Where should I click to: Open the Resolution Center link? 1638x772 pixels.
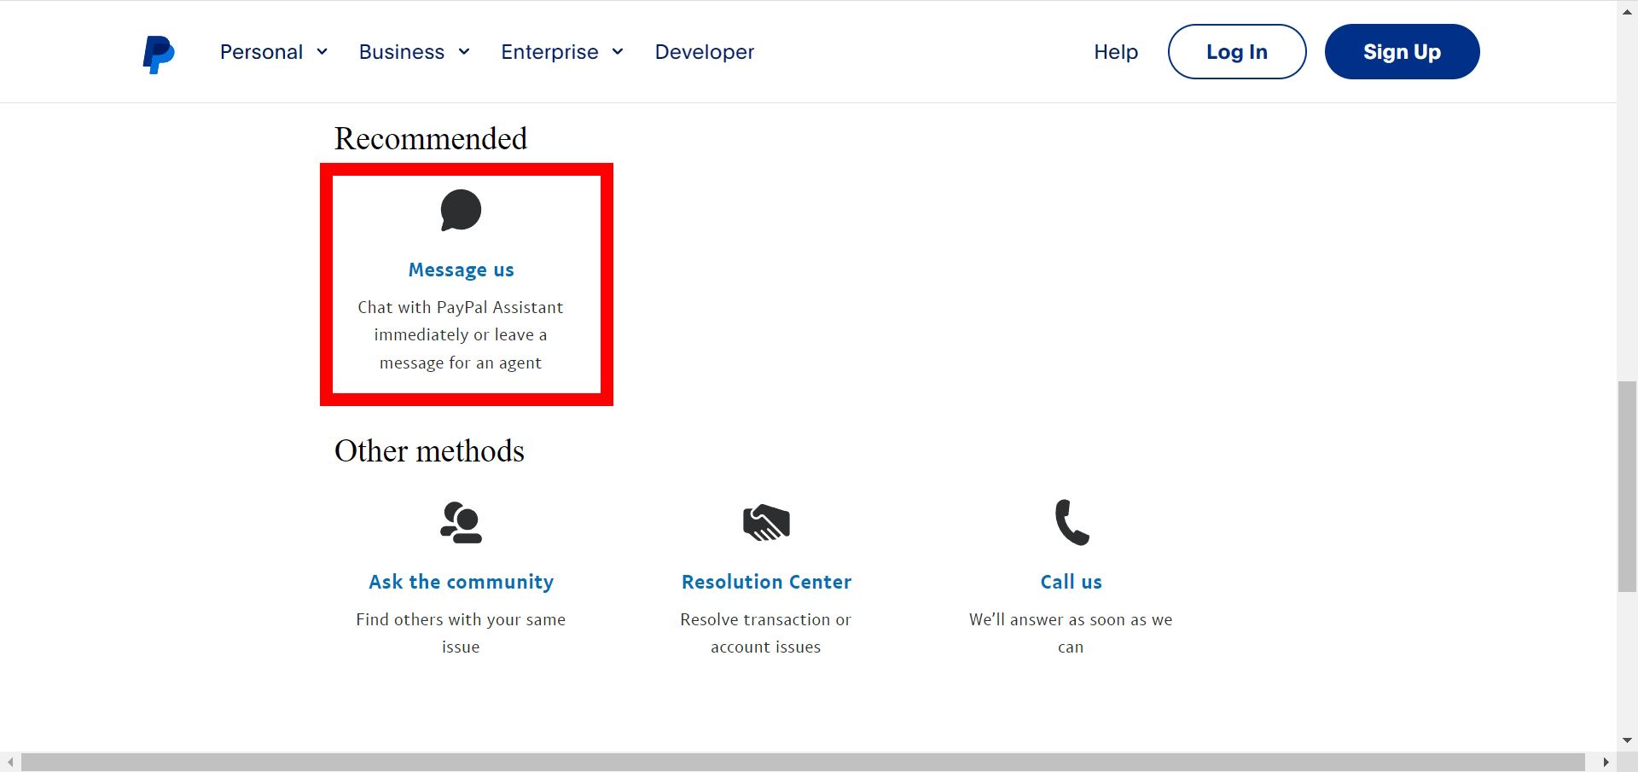tap(766, 582)
